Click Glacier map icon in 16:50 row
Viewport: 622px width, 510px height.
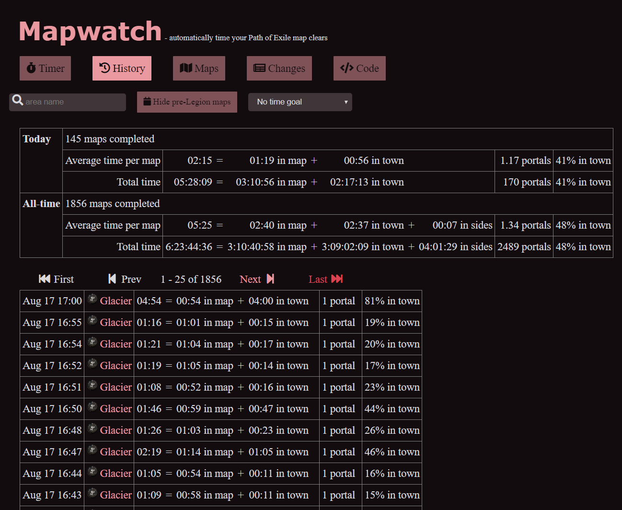click(92, 406)
